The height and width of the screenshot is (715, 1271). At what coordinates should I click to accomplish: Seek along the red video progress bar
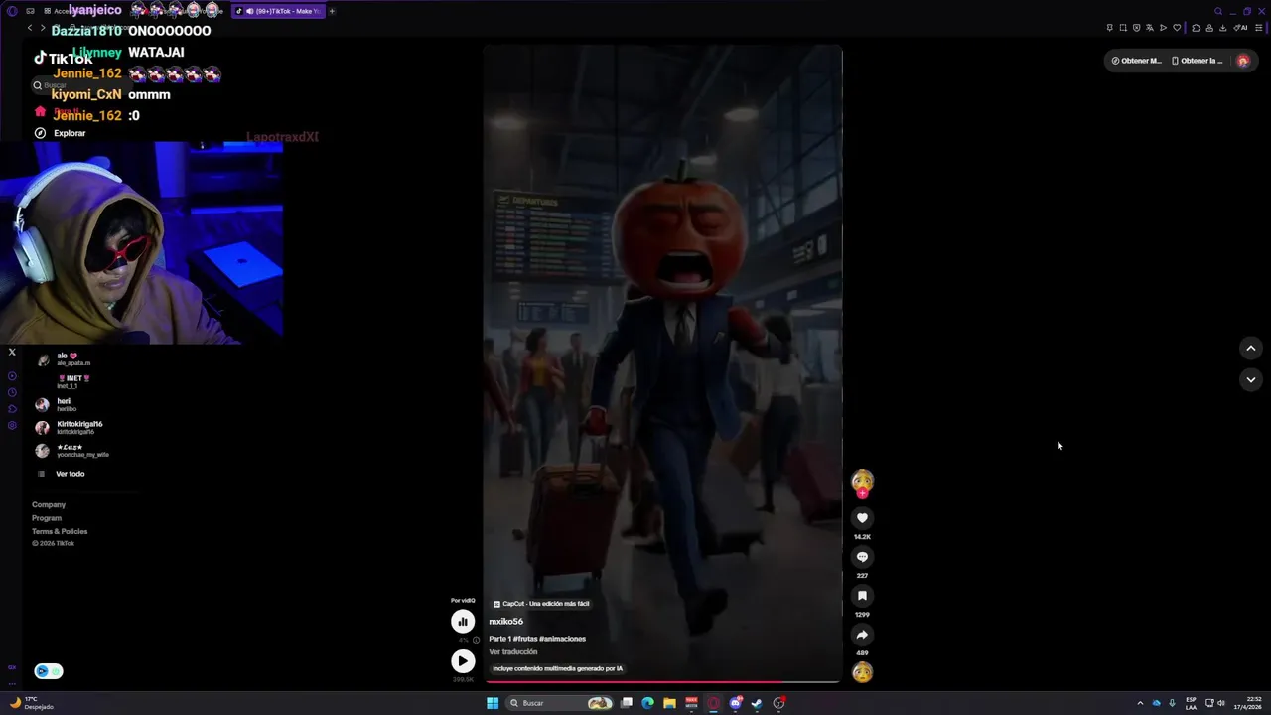[662, 682]
